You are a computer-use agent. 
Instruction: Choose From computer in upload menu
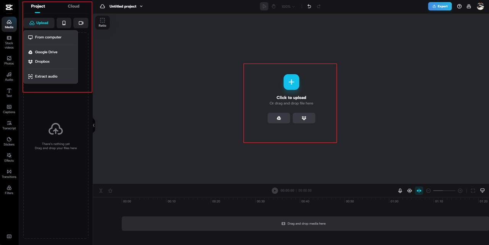click(x=50, y=37)
